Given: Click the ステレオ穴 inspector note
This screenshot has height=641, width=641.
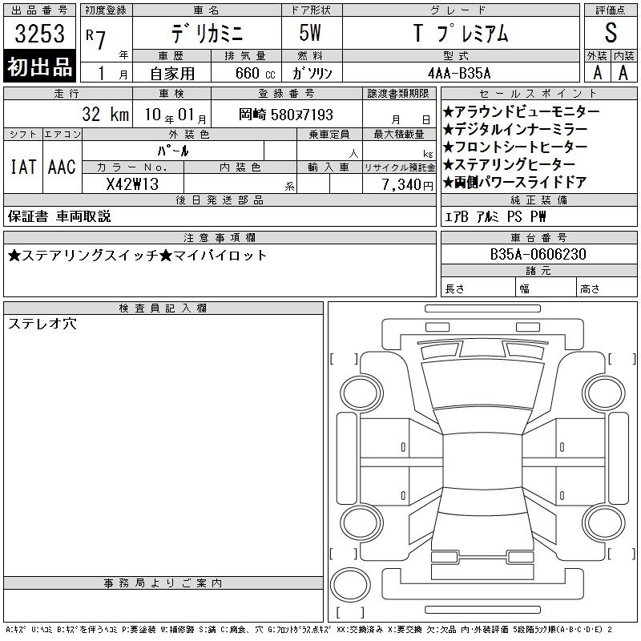Looking at the screenshot, I should (42, 324).
